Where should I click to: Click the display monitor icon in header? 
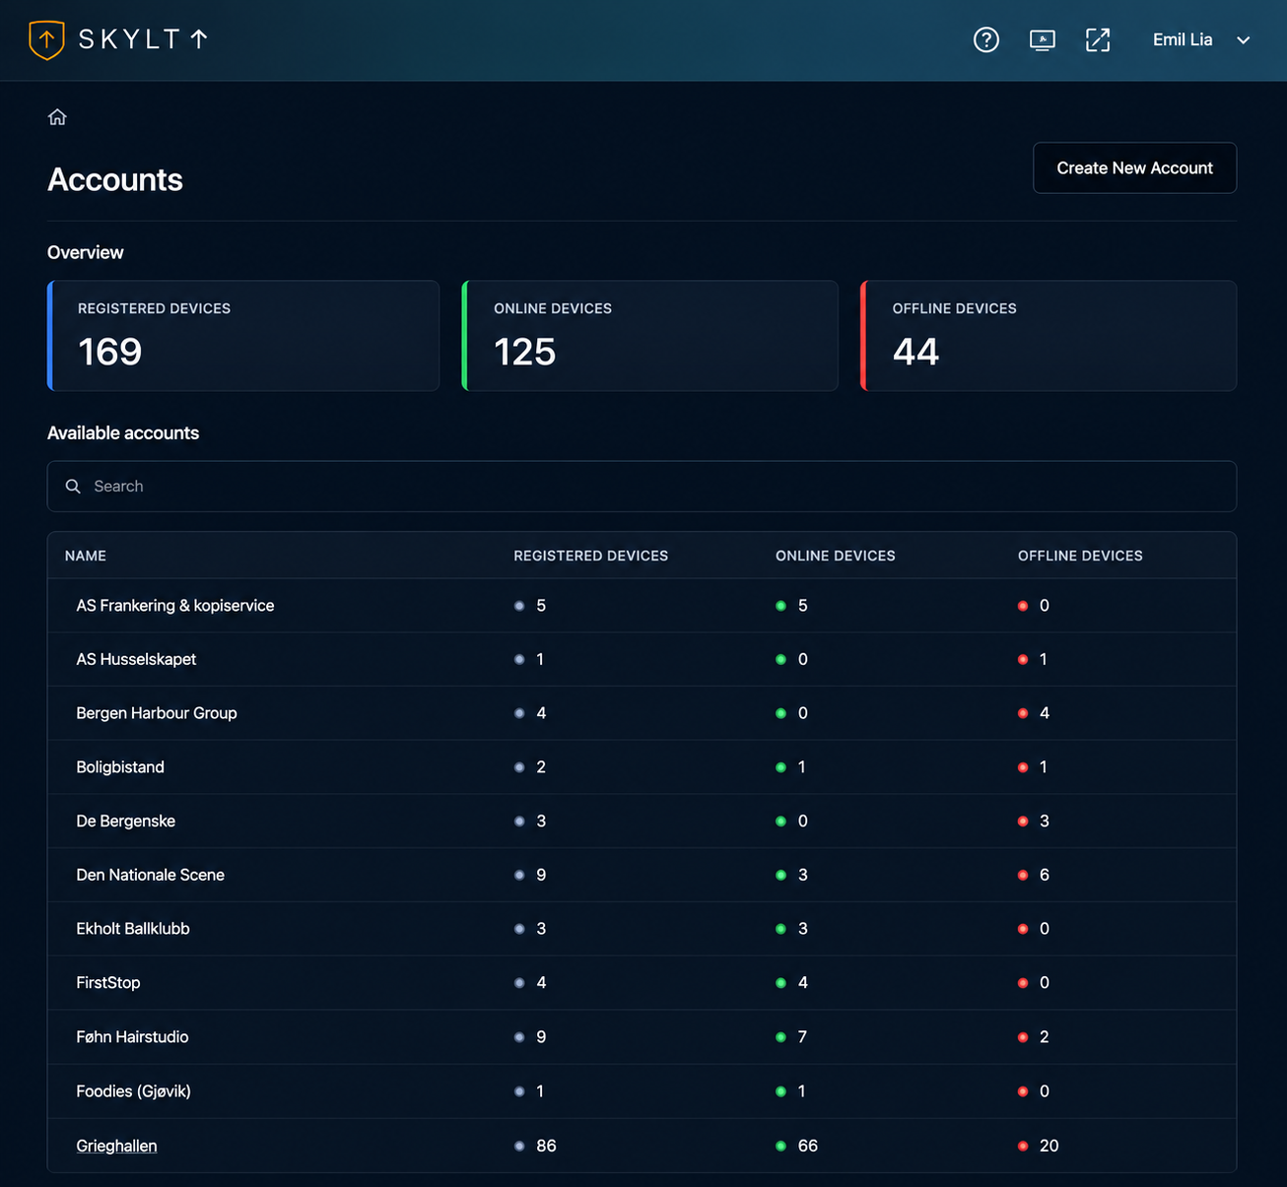click(x=1042, y=39)
